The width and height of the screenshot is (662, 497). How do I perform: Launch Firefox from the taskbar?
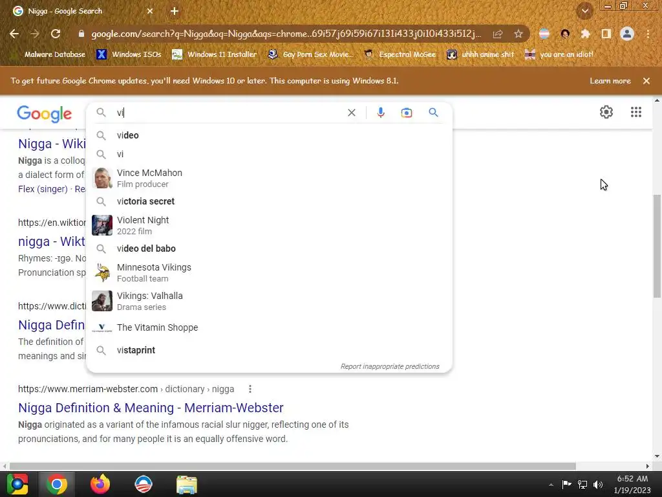click(x=100, y=484)
